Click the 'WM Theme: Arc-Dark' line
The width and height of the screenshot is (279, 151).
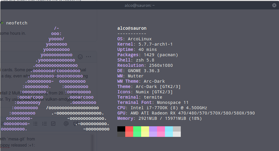click(x=141, y=81)
